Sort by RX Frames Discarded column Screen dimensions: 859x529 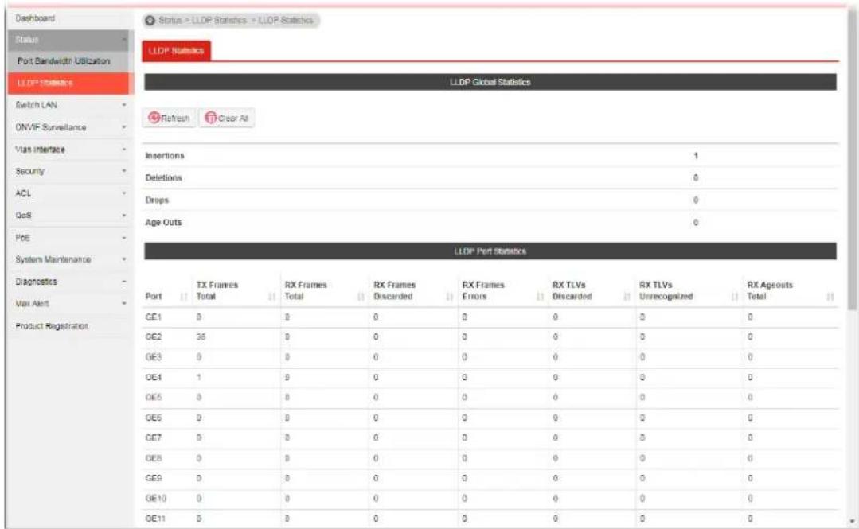click(414, 291)
